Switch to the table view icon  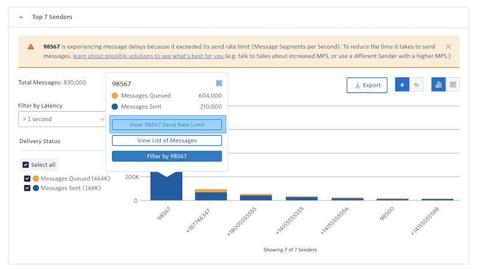[453, 85]
